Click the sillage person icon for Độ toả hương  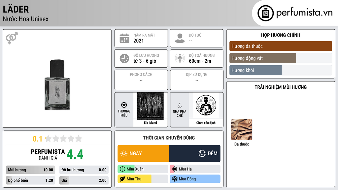point(180,58)
